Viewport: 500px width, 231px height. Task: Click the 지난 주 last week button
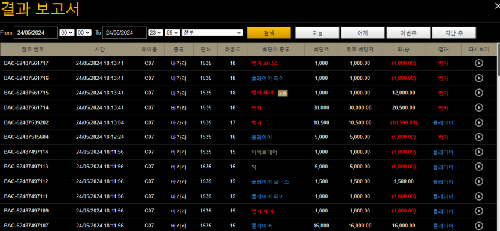tap(454, 33)
